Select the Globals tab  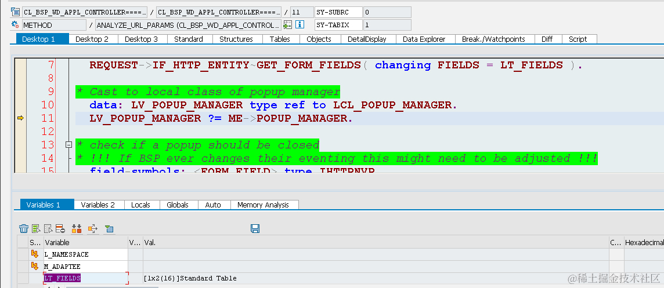178,205
